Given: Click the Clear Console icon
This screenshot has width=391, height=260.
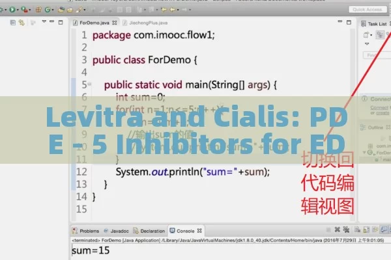Looking at the screenshot, I should 357,229.
